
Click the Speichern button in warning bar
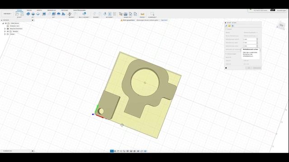click(x=164, y=20)
